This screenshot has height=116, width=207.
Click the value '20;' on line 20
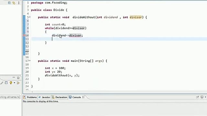[x=60, y=72]
